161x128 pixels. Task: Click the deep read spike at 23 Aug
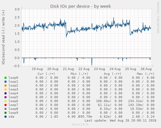[x=92, y=62]
